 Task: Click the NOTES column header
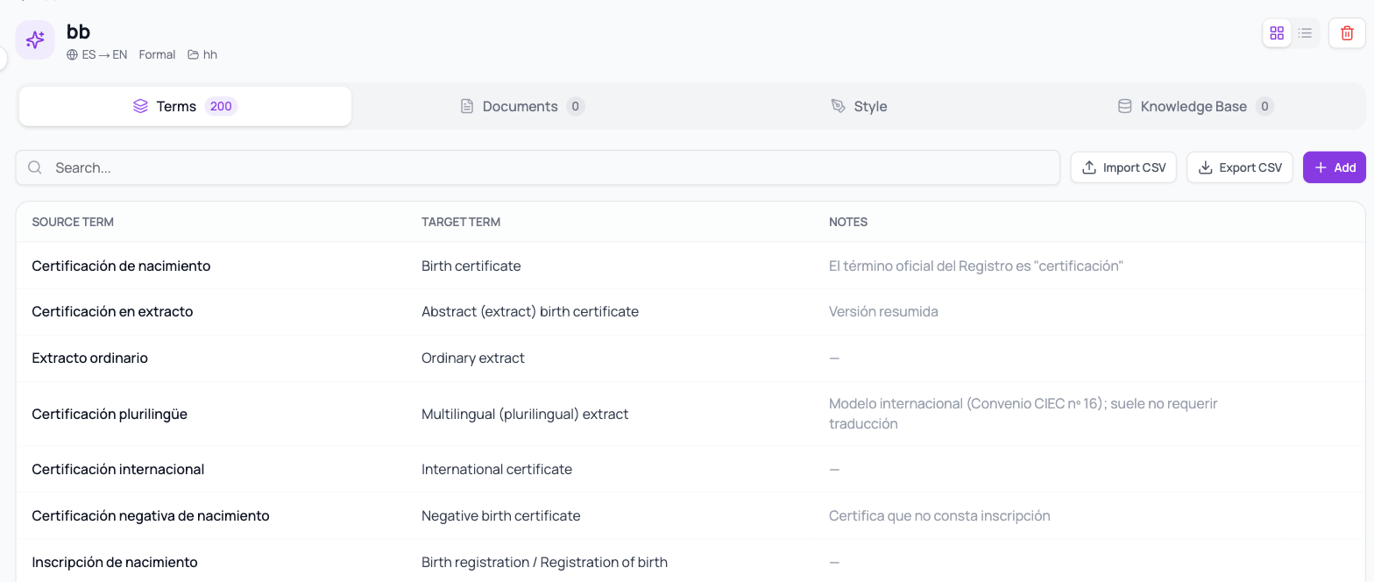[x=848, y=222]
